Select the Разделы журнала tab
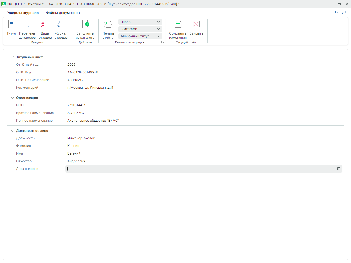The image size is (351, 263). point(23,13)
